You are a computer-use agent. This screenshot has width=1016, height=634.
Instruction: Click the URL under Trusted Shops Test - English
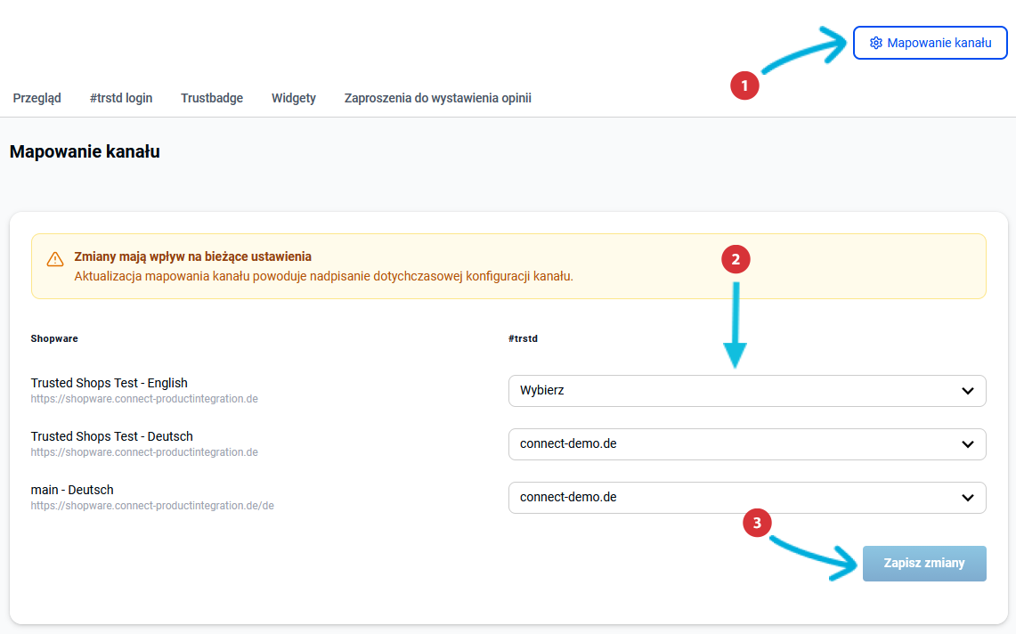tap(144, 399)
